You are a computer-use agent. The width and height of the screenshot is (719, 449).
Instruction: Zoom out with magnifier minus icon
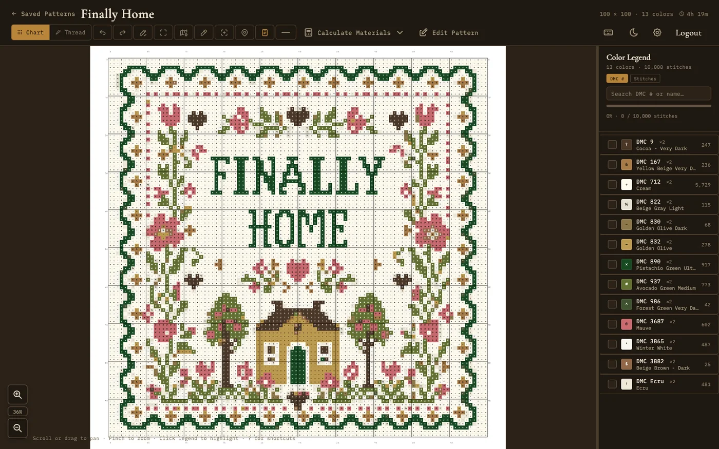[x=17, y=428]
